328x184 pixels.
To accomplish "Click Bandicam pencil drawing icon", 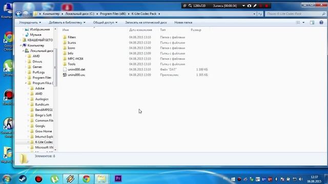I will [255, 6].
